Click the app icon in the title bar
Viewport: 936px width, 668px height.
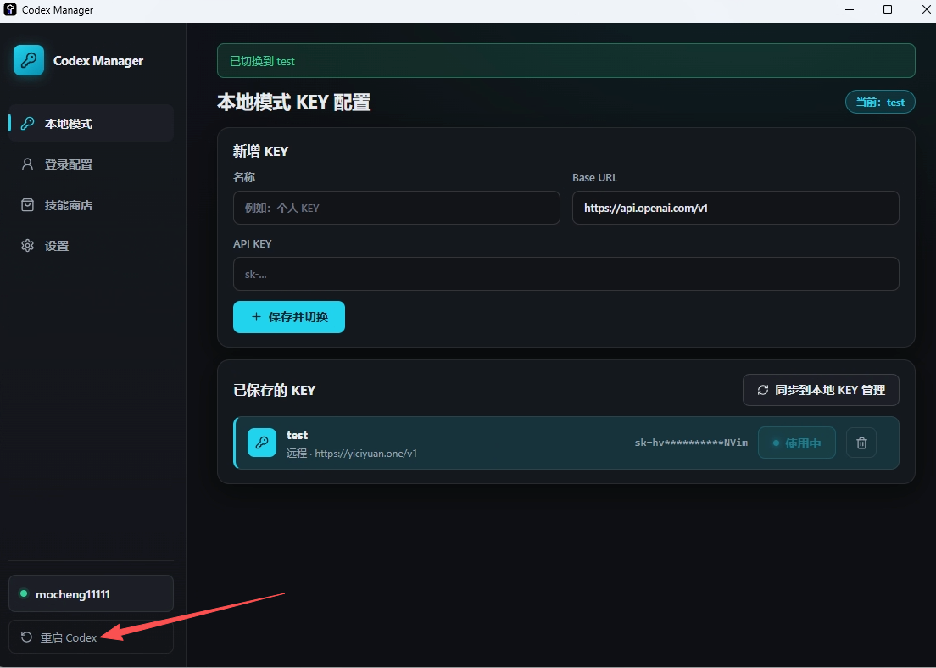(x=10, y=9)
